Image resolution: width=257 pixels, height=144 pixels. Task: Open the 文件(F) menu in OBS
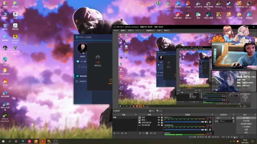pyautogui.click(x=116, y=30)
